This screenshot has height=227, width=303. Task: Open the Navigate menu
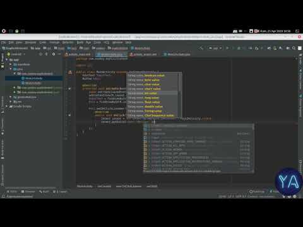pos(30,42)
